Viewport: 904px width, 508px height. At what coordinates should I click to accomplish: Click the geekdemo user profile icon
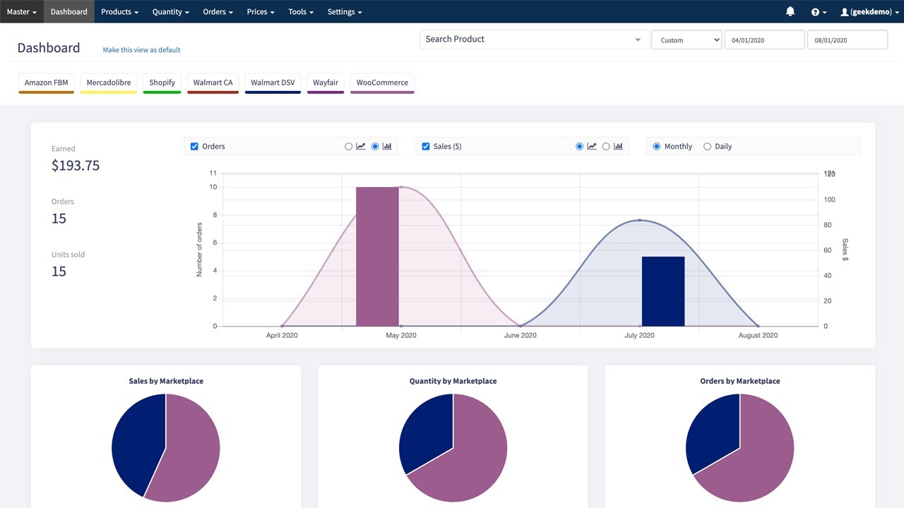coord(845,11)
